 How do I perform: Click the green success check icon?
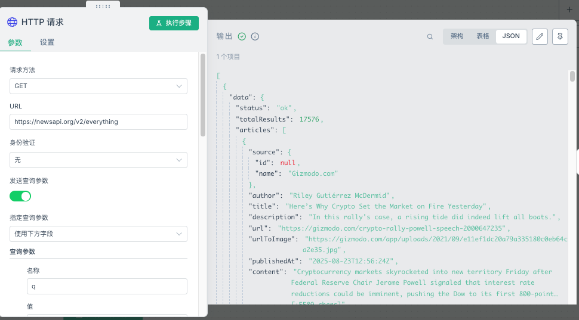pos(242,36)
